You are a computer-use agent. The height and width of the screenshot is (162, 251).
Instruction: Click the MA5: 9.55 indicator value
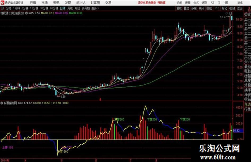click(34, 13)
